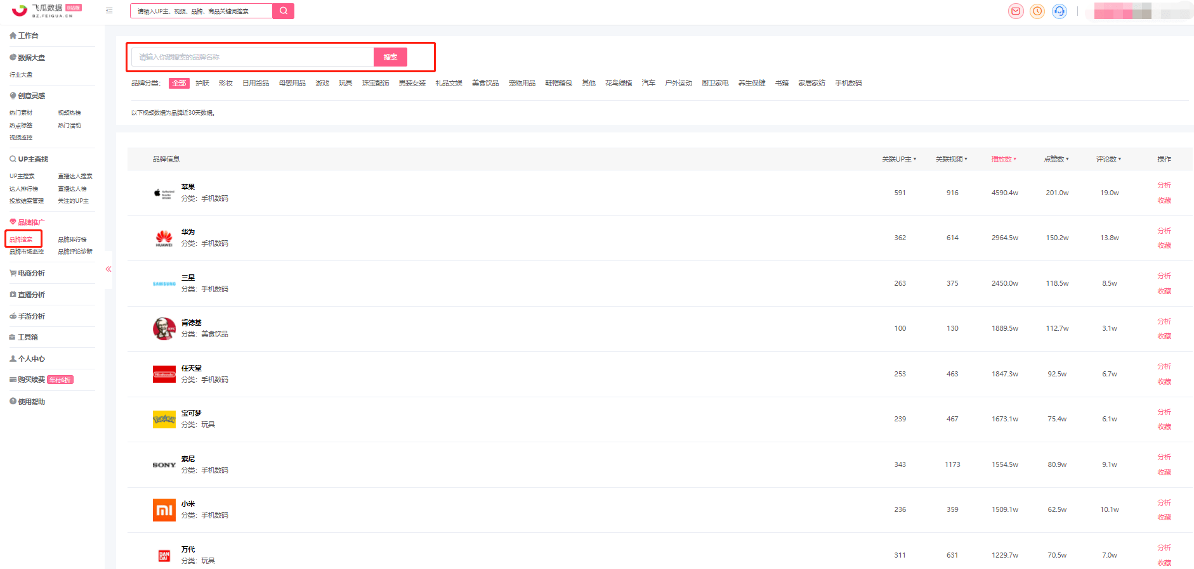Click the KFC brand logo
Viewport: 1194px width, 569px height.
[164, 329]
